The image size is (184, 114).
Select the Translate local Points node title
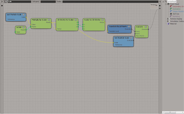(118, 26)
